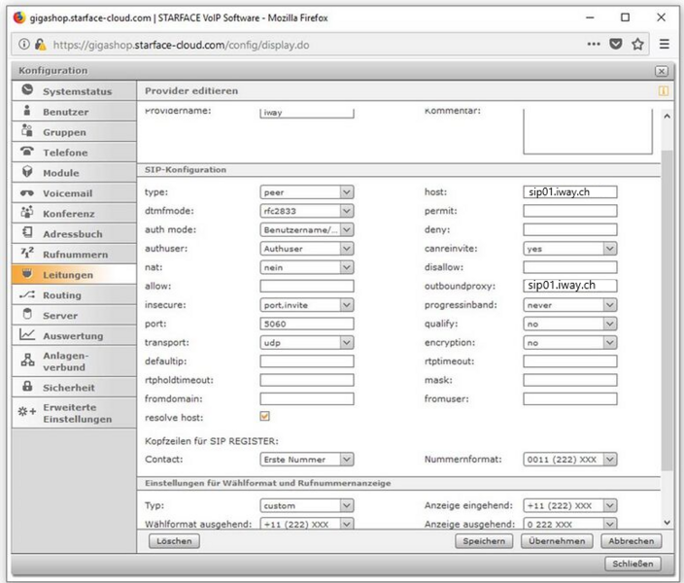684x583 pixels.
Task: Click the Leitungen plug icon
Action: pyautogui.click(x=27, y=274)
